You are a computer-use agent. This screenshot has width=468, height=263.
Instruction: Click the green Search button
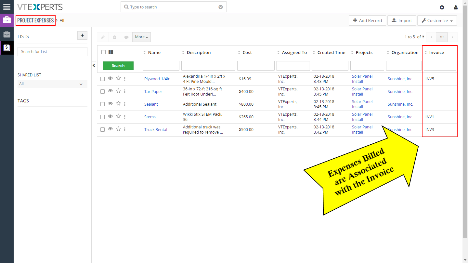[x=118, y=65]
